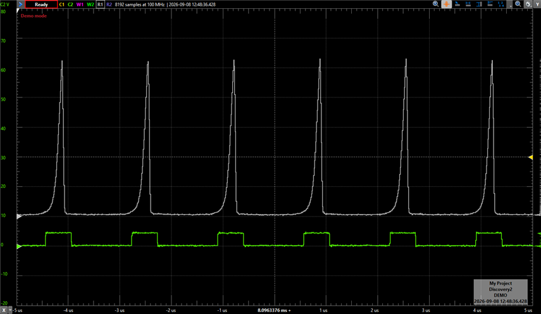541x314 pixels.
Task: Click the green C2 zero-level marker
Action: 20,246
